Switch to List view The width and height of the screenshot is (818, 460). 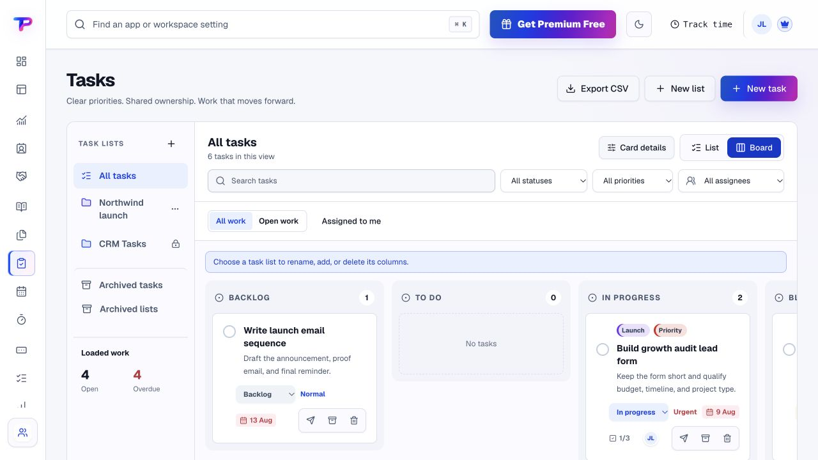coord(705,148)
